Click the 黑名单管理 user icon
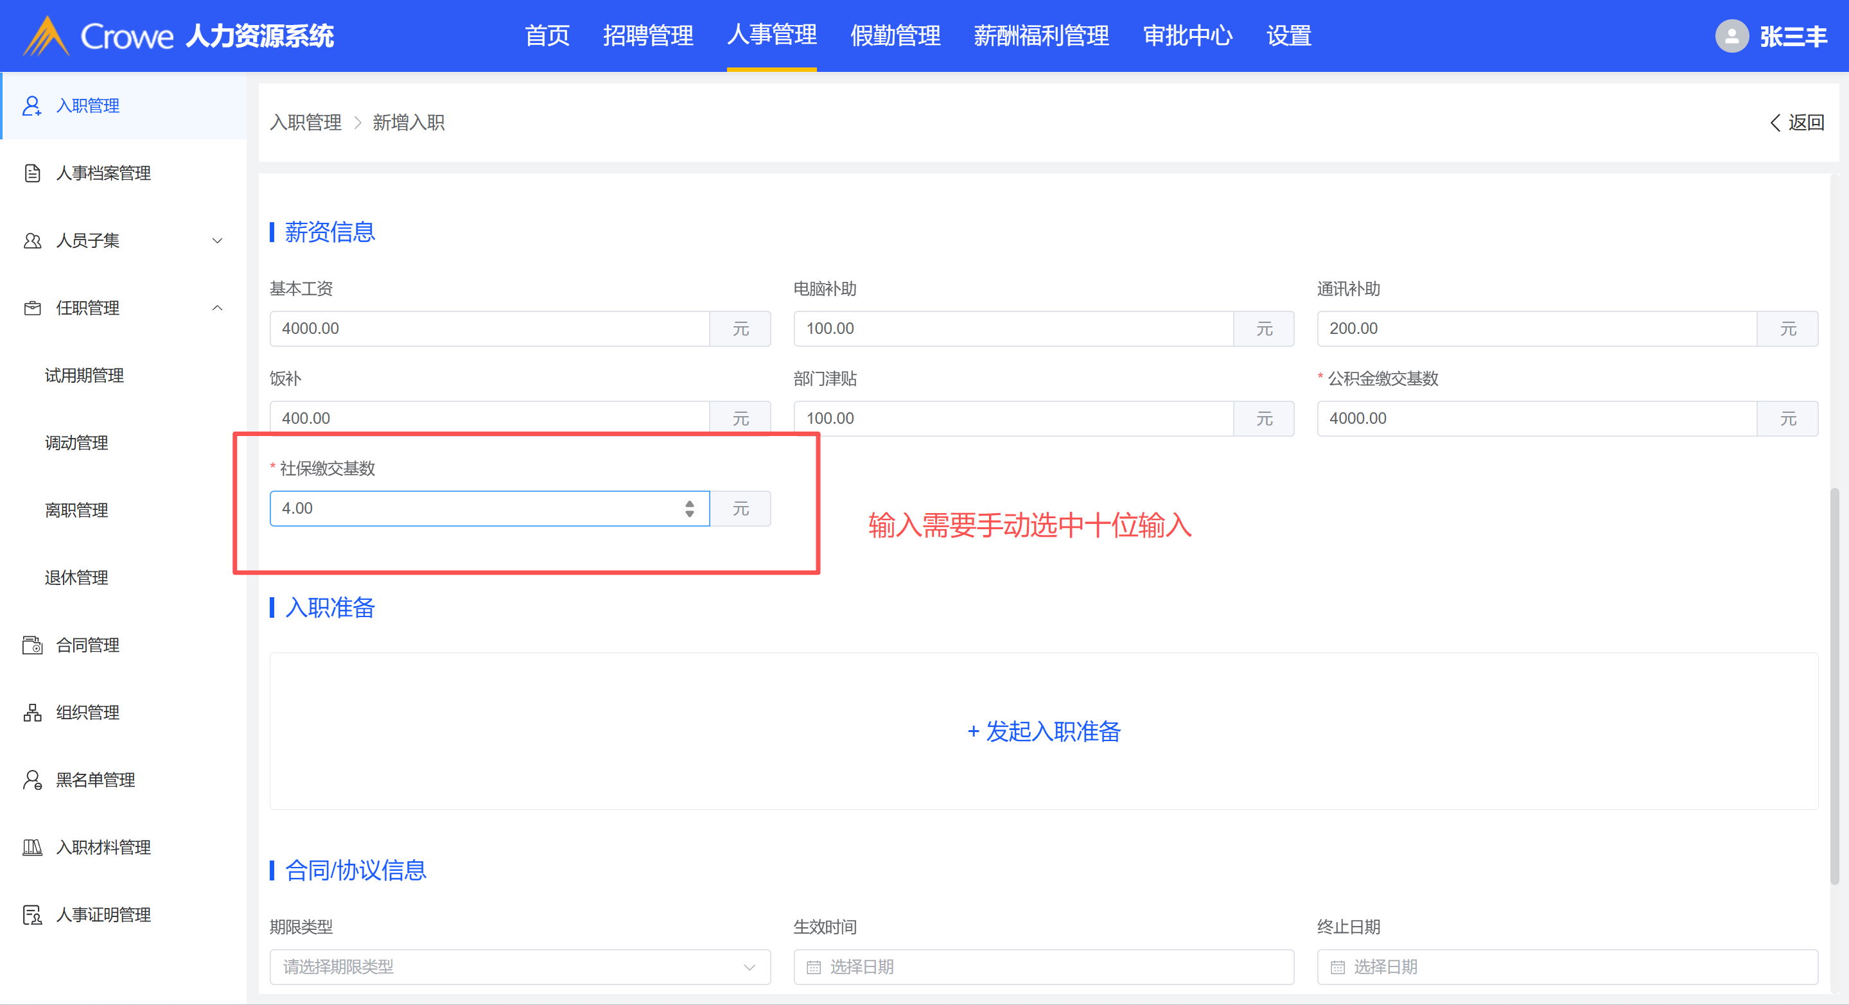Viewport: 1849px width, 1005px height. coord(31,780)
